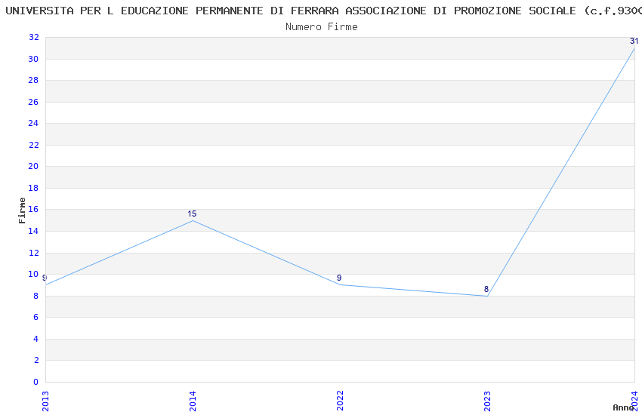Click the x-axis year label 2022
642x415 pixels.
[x=340, y=401]
